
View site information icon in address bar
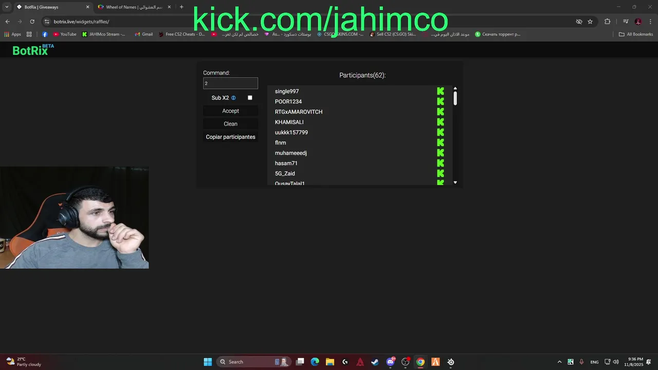(x=47, y=22)
